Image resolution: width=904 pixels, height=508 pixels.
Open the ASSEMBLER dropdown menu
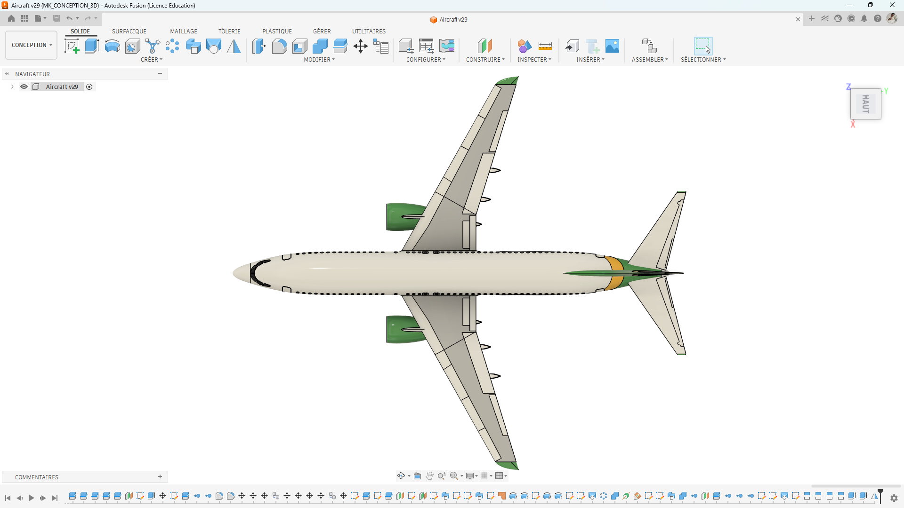click(650, 60)
